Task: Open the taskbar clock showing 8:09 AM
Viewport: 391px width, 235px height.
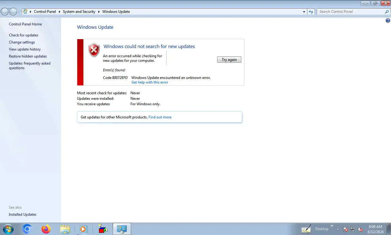Action: point(375,229)
